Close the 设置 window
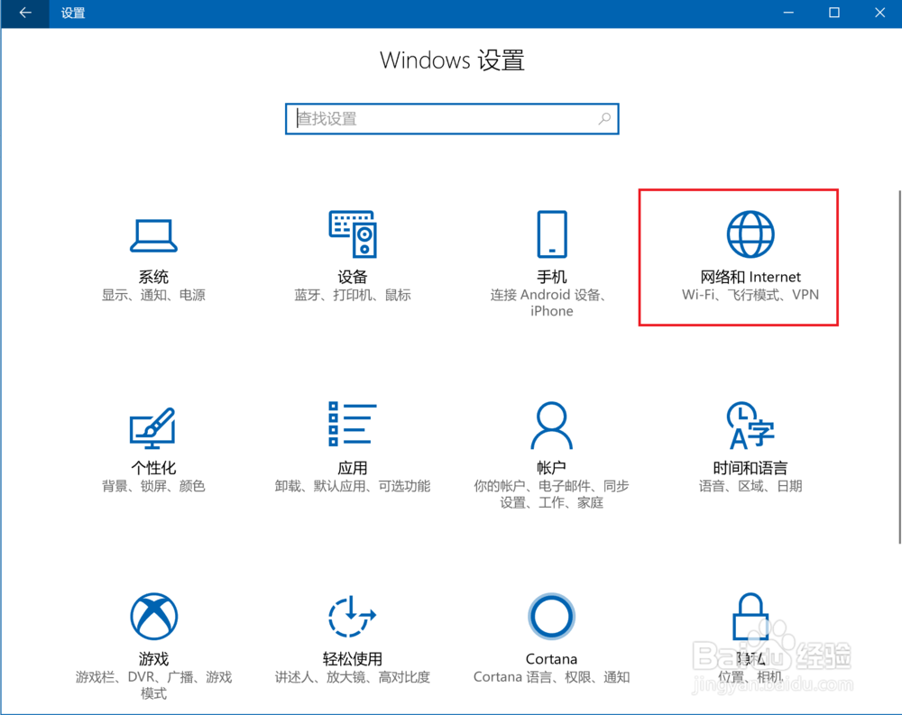This screenshot has height=715, width=902. tap(879, 13)
